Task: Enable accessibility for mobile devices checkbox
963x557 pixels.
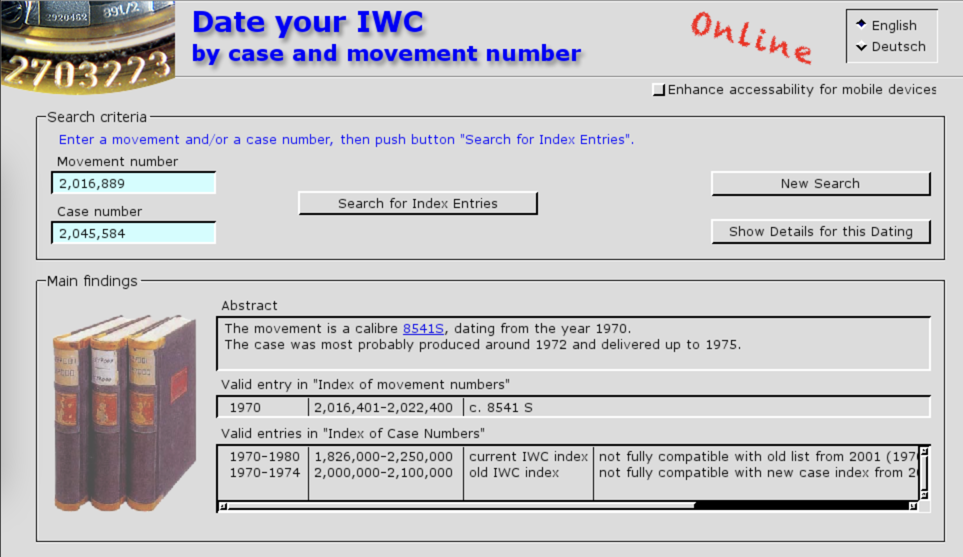Action: click(x=659, y=90)
